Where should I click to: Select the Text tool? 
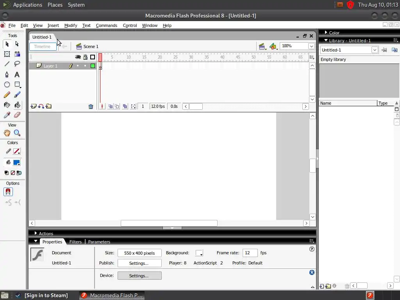[17, 75]
